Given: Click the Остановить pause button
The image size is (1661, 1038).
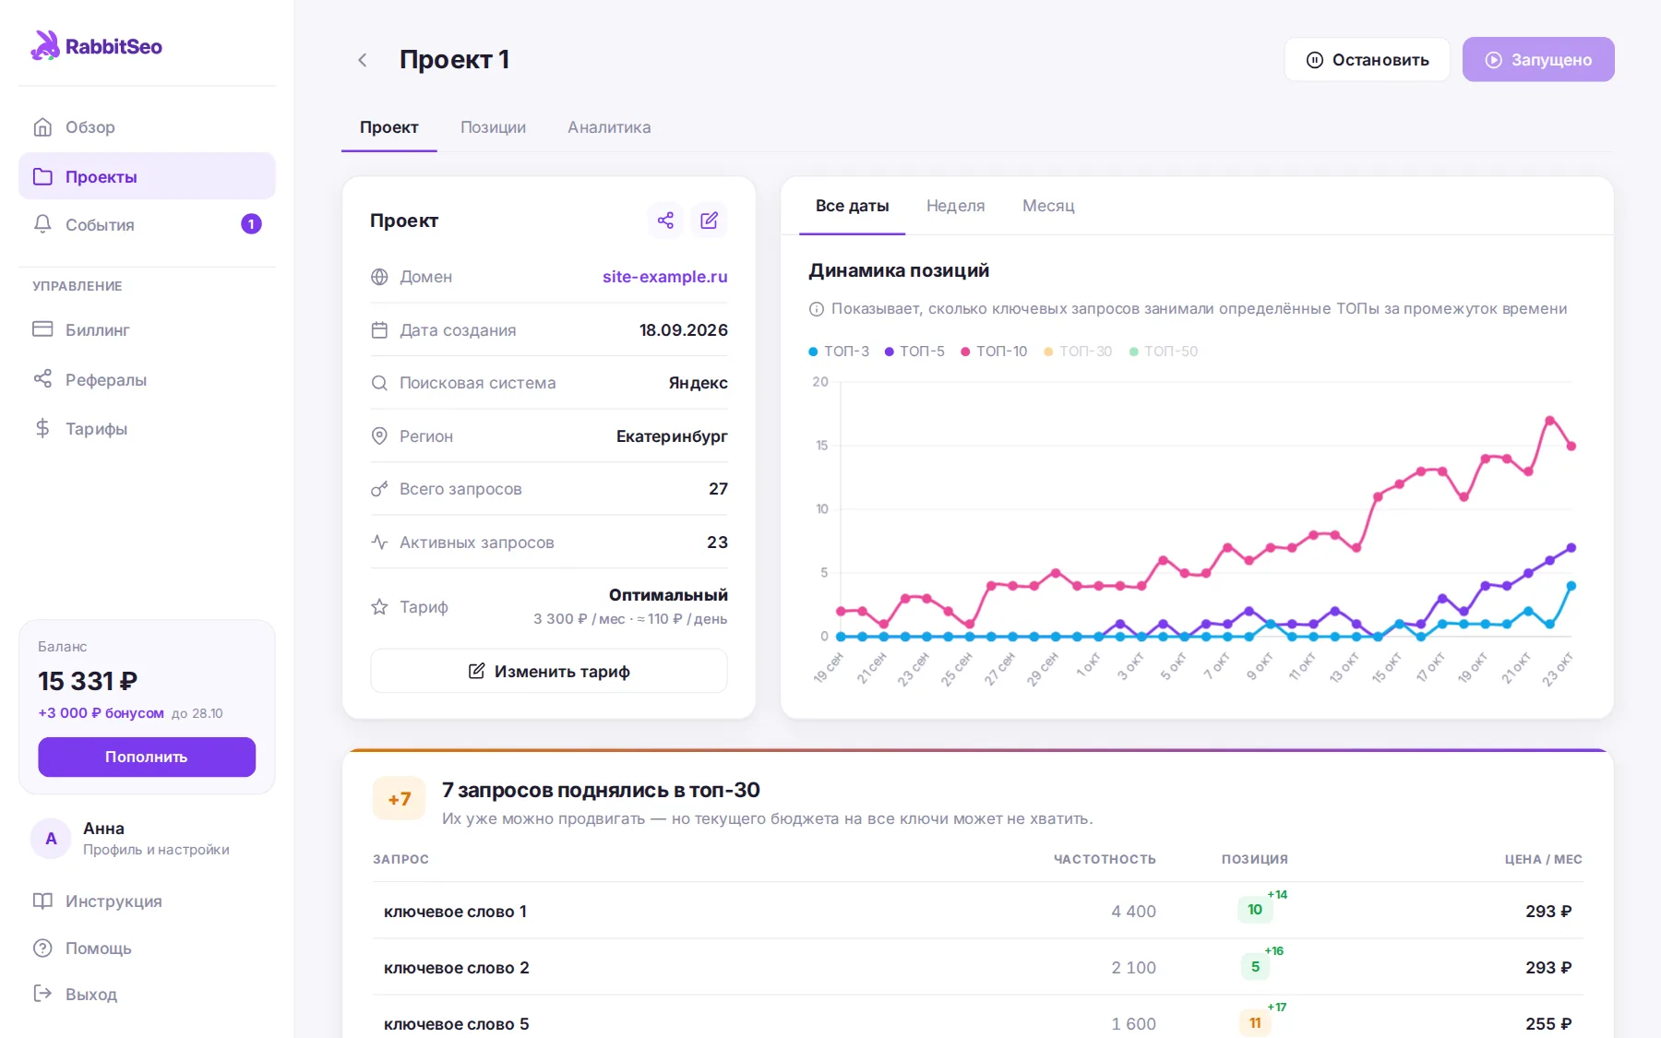Looking at the screenshot, I should (1367, 60).
